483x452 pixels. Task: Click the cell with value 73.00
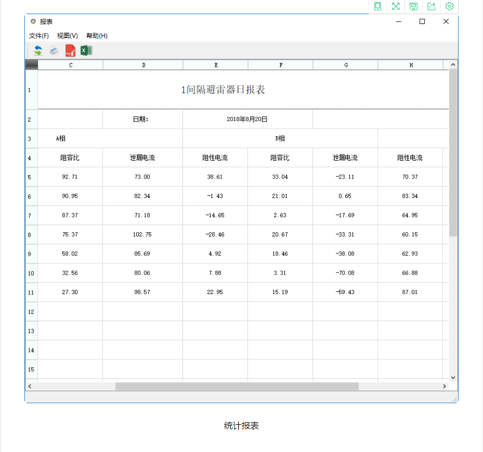[143, 177]
